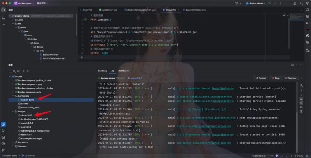Open the docker-demo project dropdown in title bar
Viewport: 311px width, 158px height.
coord(24,3)
